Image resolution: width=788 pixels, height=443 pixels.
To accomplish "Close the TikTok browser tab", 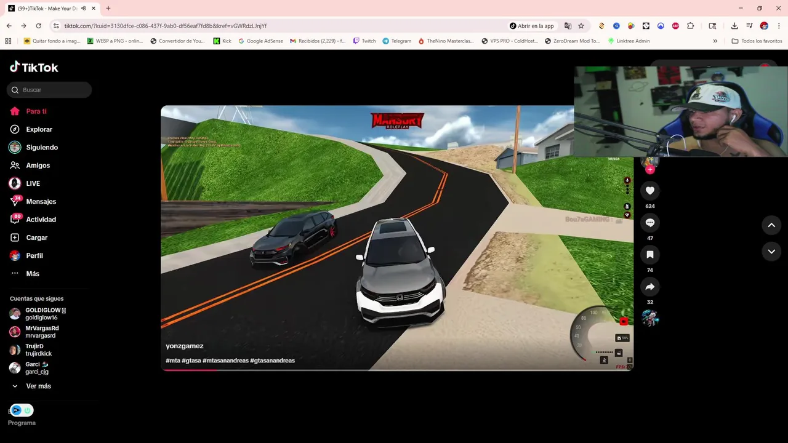I will click(92, 9).
